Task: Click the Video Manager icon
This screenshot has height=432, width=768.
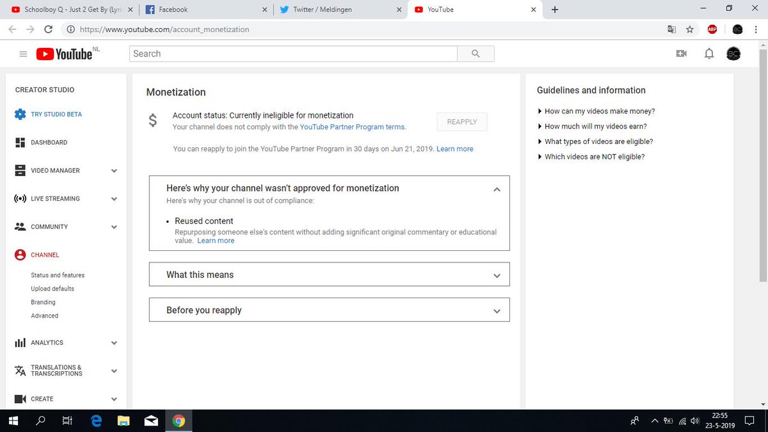Action: point(20,171)
